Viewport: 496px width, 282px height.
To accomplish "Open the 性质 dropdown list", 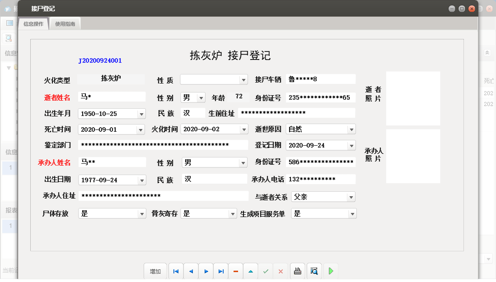I will (244, 79).
